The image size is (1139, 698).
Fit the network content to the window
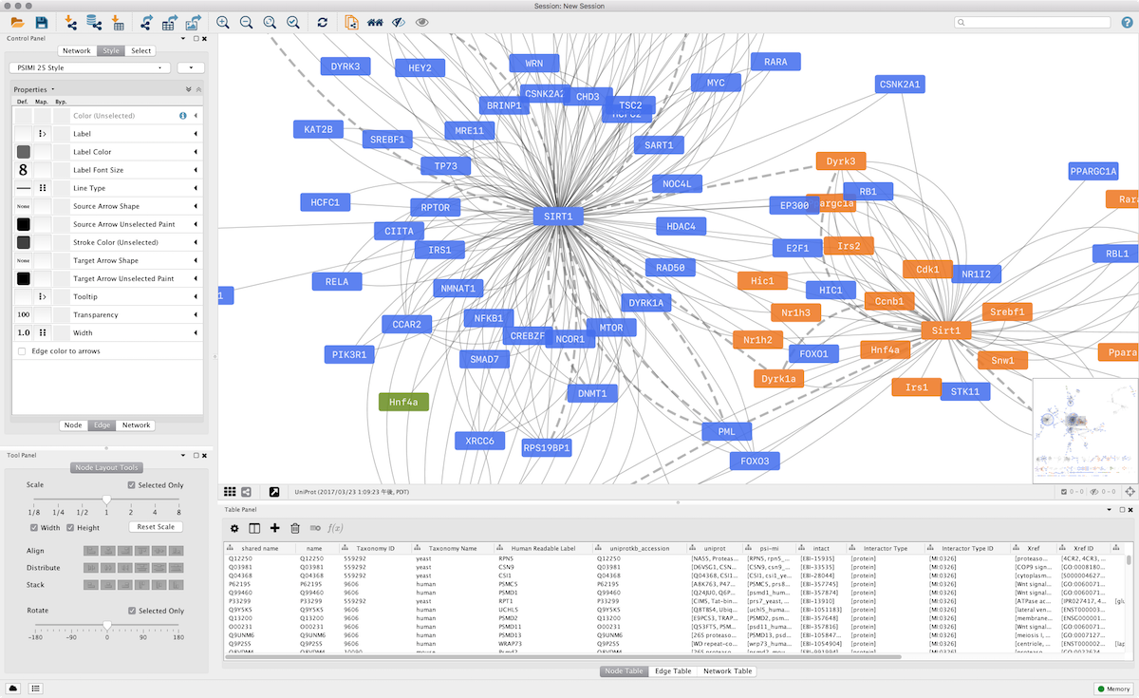tap(271, 22)
